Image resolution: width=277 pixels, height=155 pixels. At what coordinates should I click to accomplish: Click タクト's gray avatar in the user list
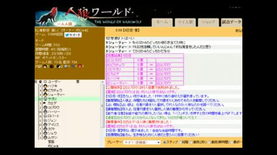point(45,129)
